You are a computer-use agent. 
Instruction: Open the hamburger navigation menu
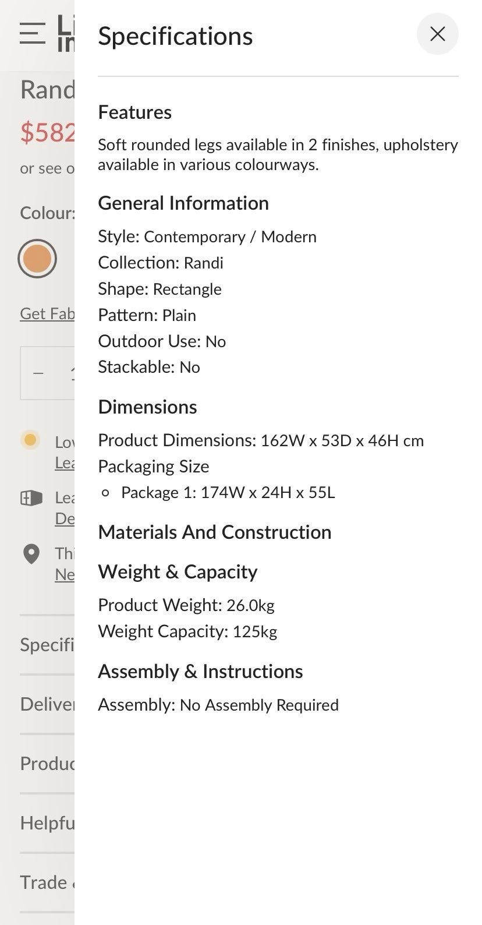pos(32,33)
